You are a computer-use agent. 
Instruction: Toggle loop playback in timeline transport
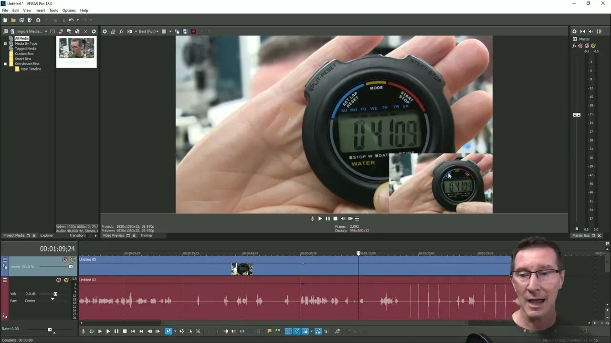[91, 331]
